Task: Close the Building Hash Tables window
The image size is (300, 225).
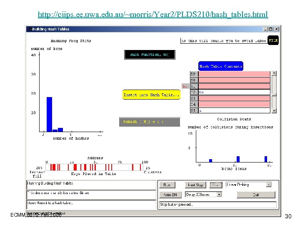Action: (277, 29)
